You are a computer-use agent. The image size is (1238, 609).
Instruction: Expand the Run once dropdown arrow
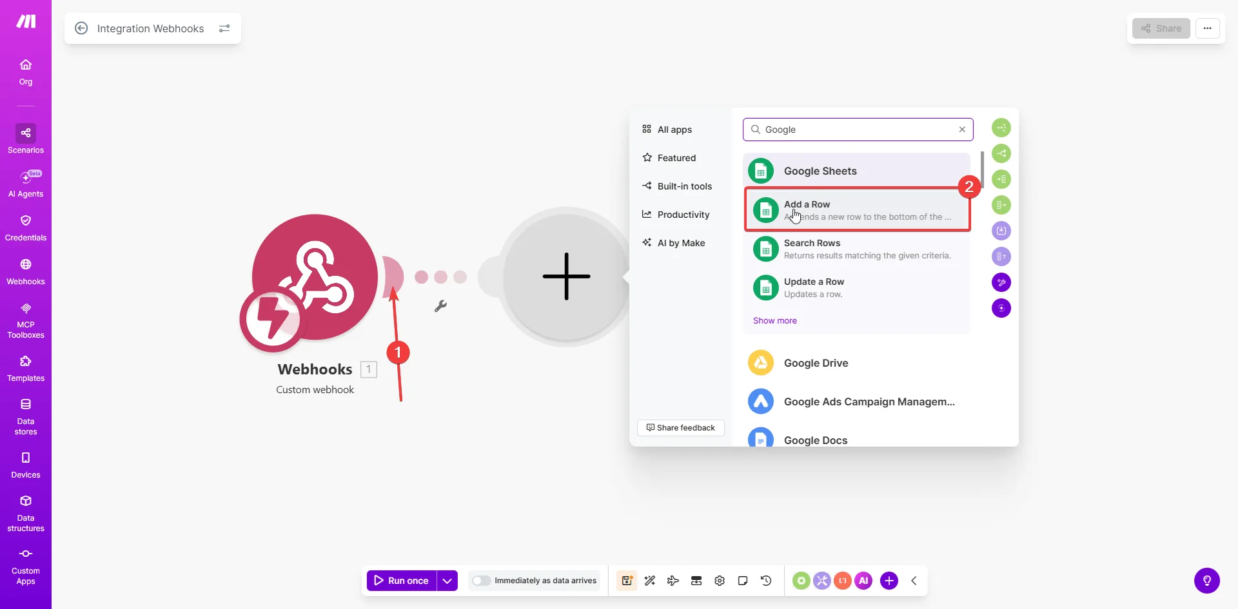(447, 581)
